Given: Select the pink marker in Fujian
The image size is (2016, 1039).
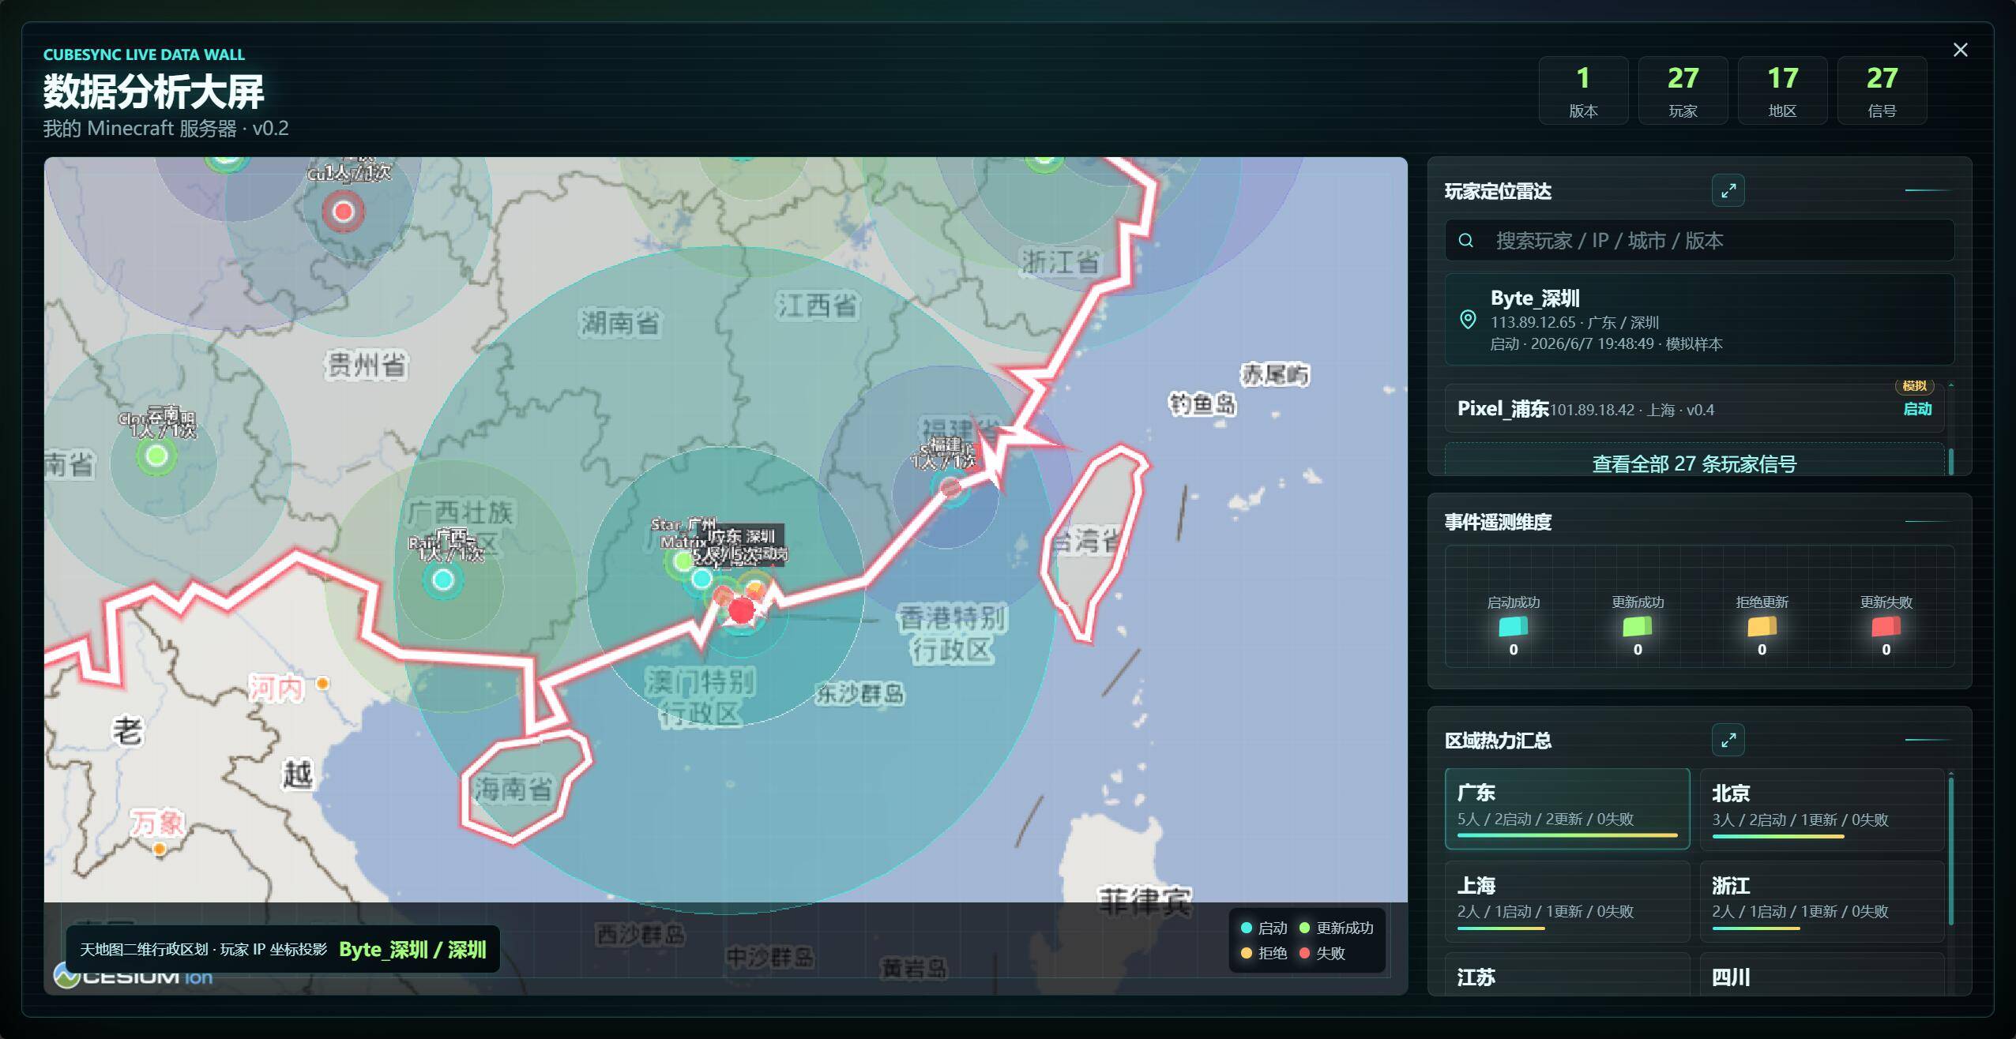Looking at the screenshot, I should coord(950,487).
